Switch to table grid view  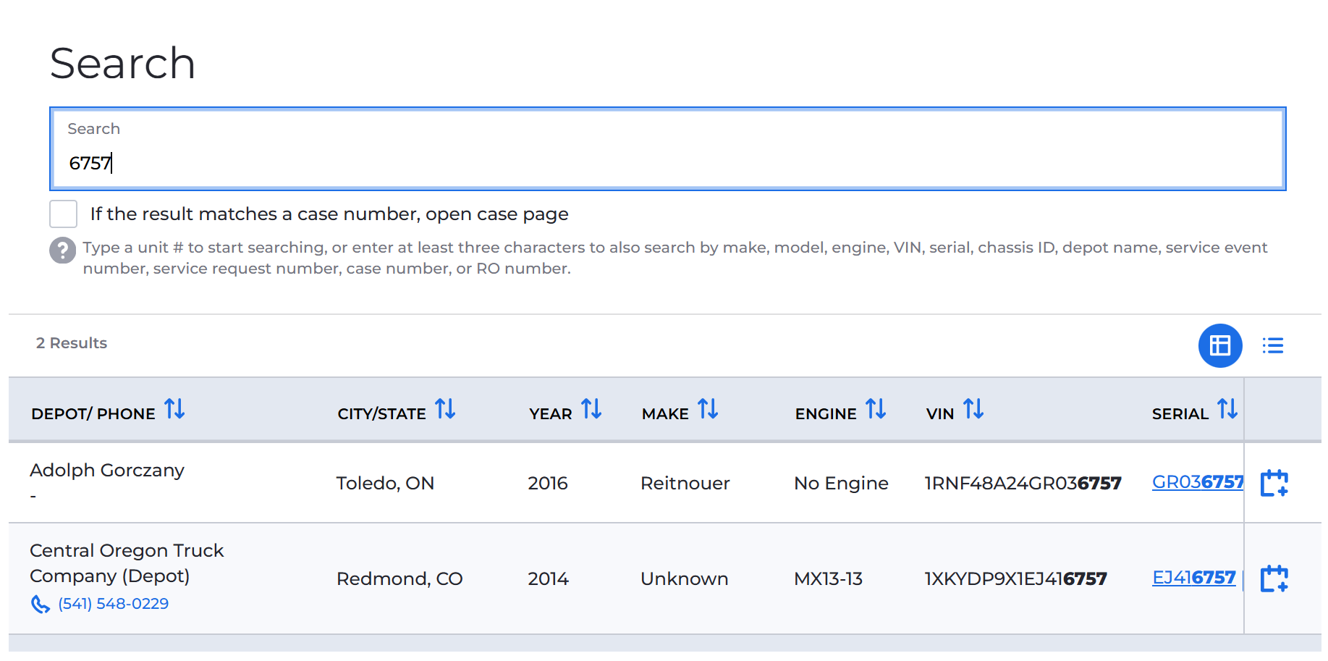click(1220, 345)
